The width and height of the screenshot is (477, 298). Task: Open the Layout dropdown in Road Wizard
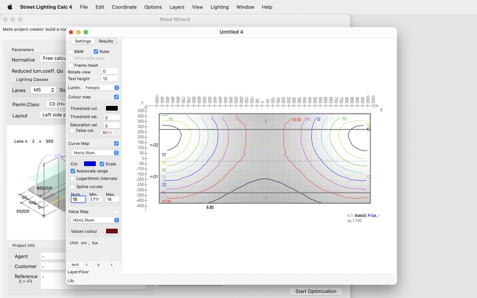coord(53,115)
